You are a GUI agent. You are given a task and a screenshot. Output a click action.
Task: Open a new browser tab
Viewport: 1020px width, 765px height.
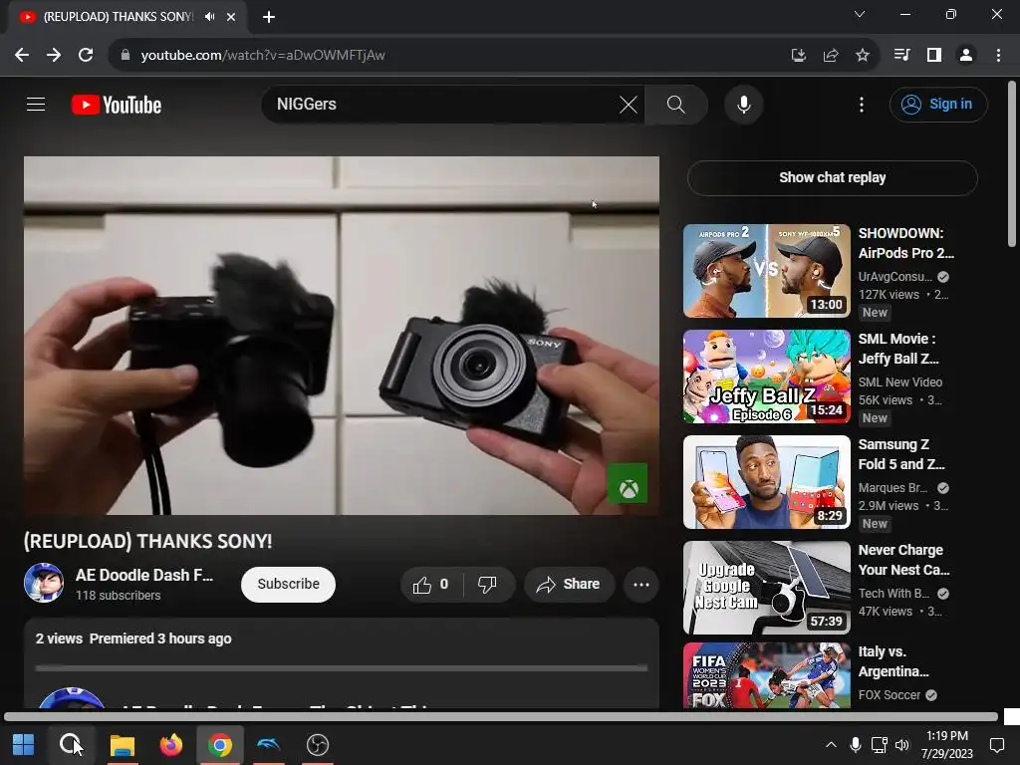[x=269, y=17]
